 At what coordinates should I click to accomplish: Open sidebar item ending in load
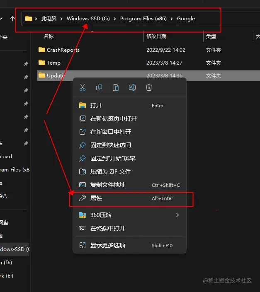6,157
